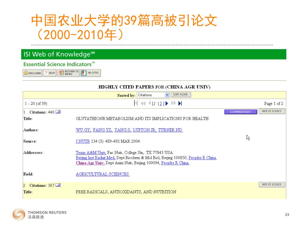The image size is (301, 226).
Task: Open Peoples R China link after Beijing 100850
Action: point(203,158)
